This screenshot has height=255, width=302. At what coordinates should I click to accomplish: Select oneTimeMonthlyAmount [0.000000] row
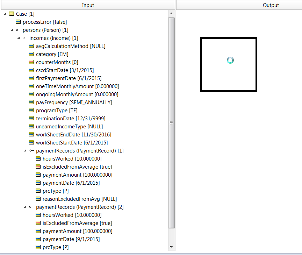pos(78,86)
